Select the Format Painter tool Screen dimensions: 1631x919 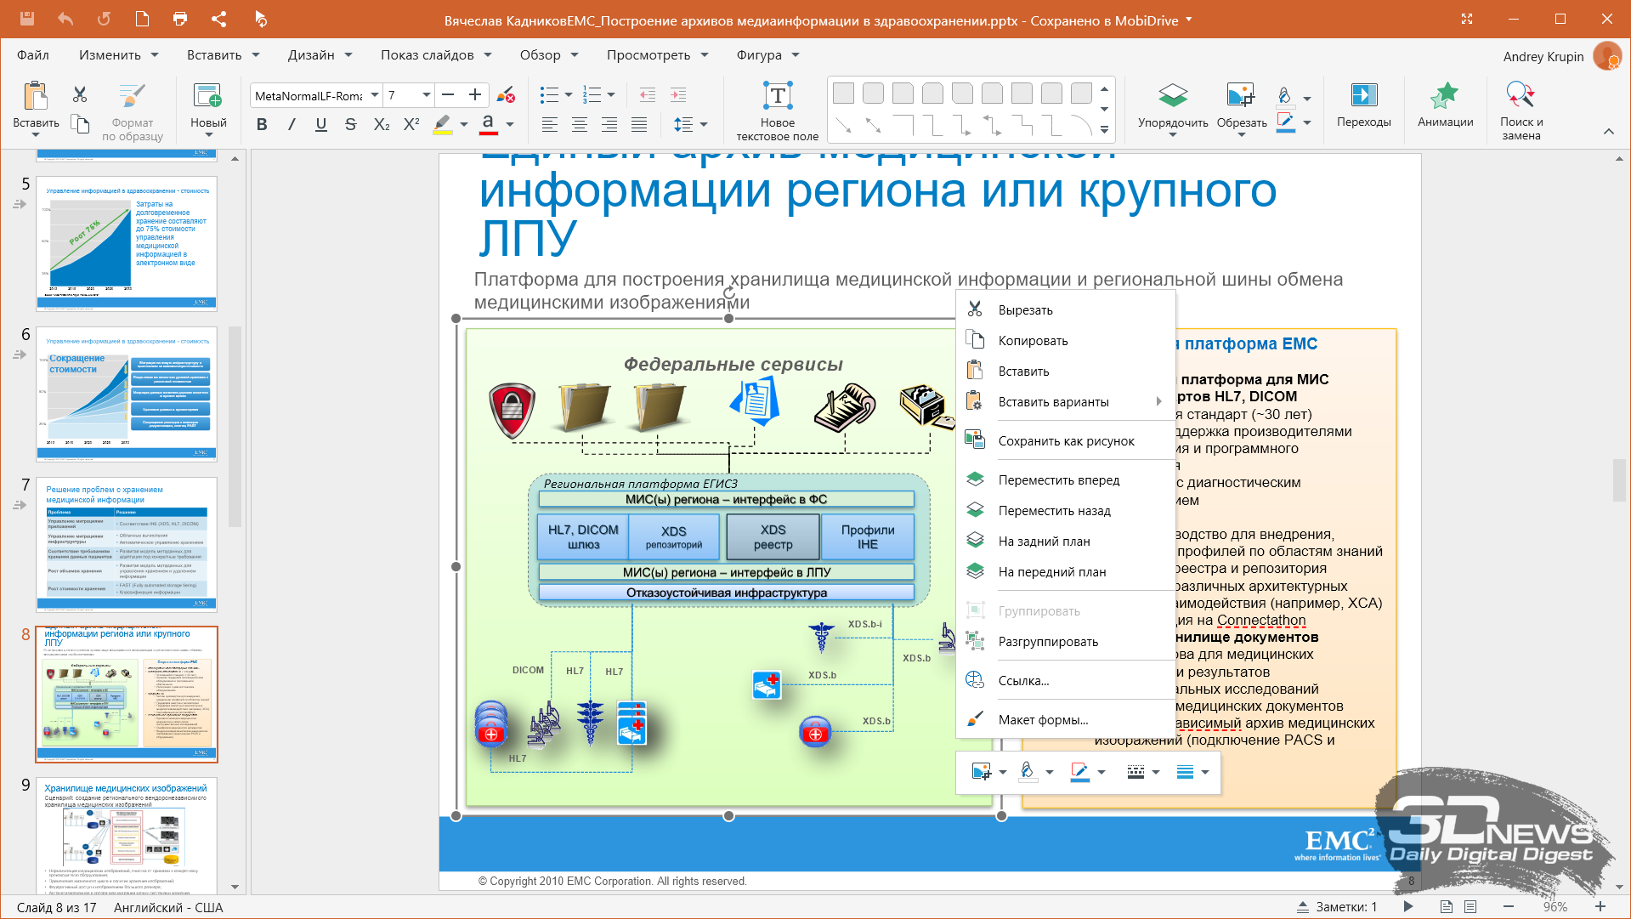[x=132, y=112]
